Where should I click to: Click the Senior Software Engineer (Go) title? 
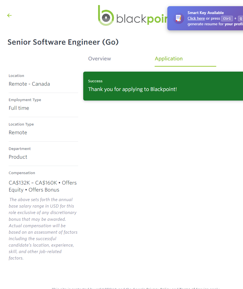pos(63,42)
